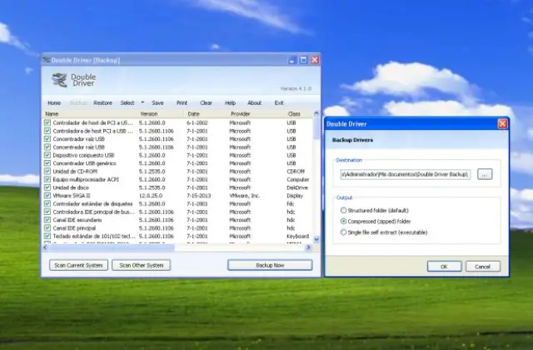533x350 pixels.
Task: Click the browse (...) button for destination
Action: (486, 174)
